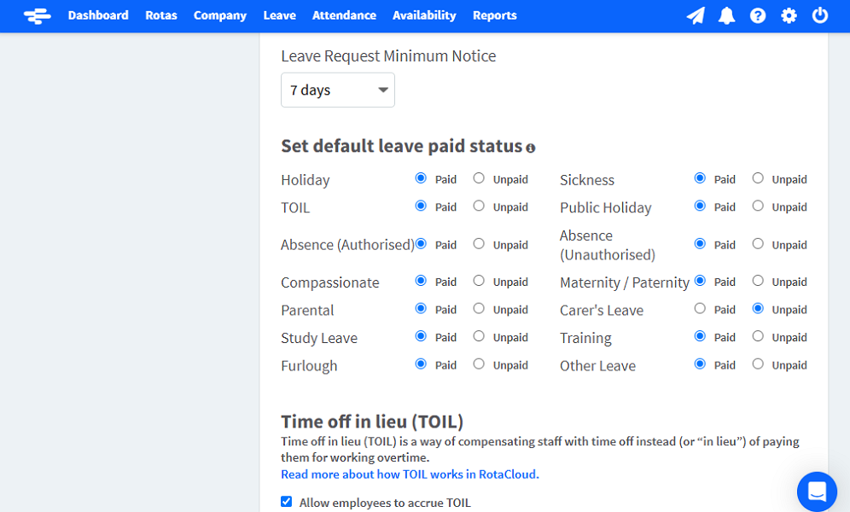This screenshot has height=512, width=850.
Task: Set Furlough to Paid
Action: [x=421, y=364]
